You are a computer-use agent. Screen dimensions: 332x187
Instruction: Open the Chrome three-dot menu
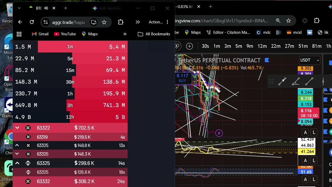pos(167,22)
